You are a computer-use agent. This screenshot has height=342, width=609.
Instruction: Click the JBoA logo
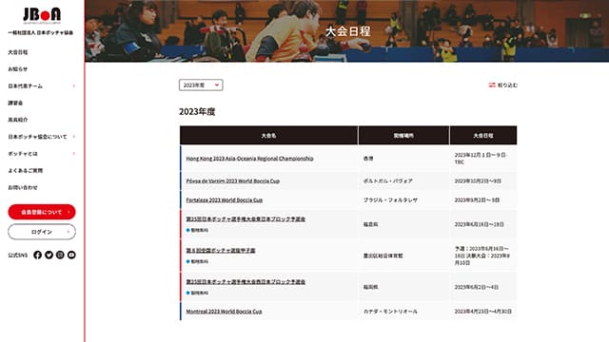click(x=42, y=15)
